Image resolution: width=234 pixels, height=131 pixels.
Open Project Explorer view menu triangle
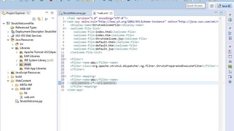(x=53, y=19)
